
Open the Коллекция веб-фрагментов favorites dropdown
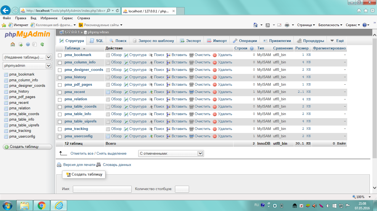coord(53,25)
